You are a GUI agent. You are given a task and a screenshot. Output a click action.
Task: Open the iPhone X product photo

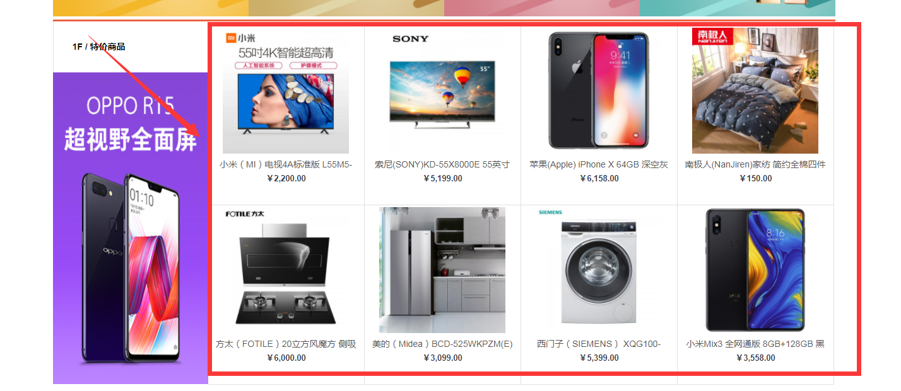599,91
